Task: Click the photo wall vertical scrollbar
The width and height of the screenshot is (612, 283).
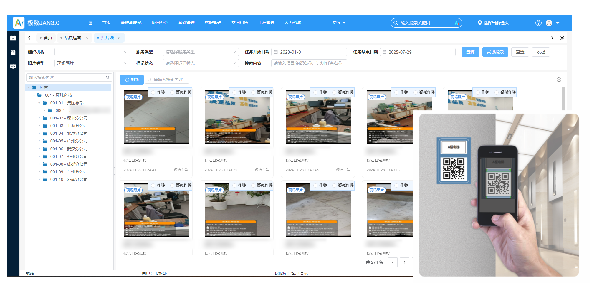Action: click(563, 98)
